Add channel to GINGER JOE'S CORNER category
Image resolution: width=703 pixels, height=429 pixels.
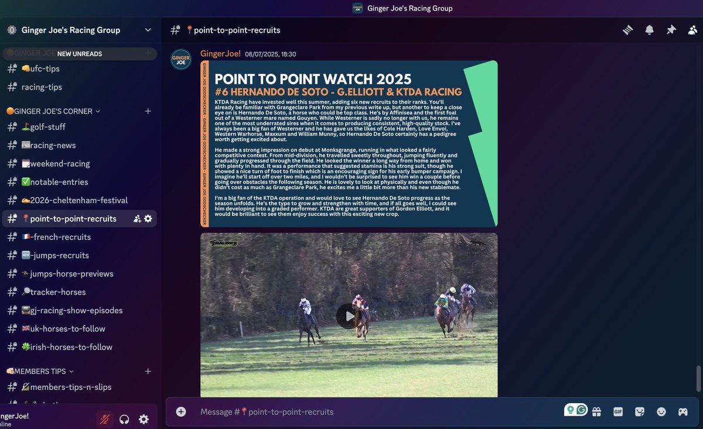click(x=148, y=111)
